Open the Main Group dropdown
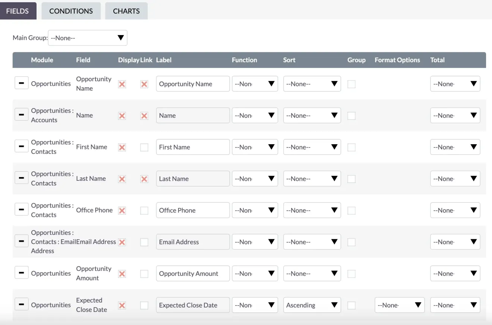Image resolution: width=492 pixels, height=325 pixels. pos(87,38)
